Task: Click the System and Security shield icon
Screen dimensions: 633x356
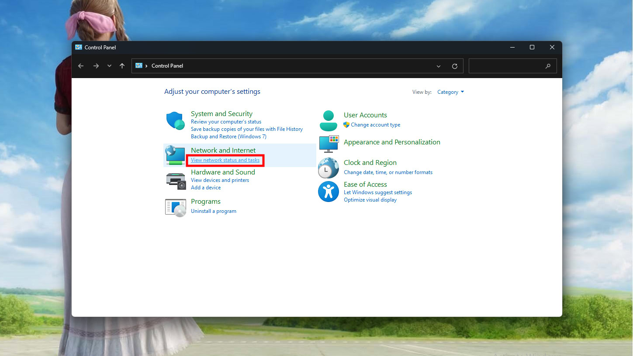Action: point(176,121)
